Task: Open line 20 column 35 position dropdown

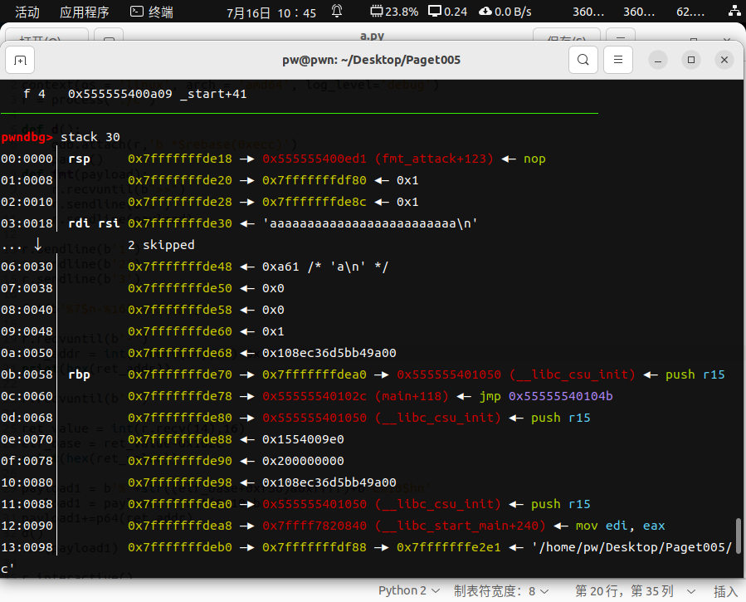Action: 635,591
